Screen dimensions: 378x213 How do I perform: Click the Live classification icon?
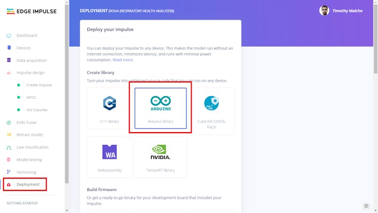[9, 147]
